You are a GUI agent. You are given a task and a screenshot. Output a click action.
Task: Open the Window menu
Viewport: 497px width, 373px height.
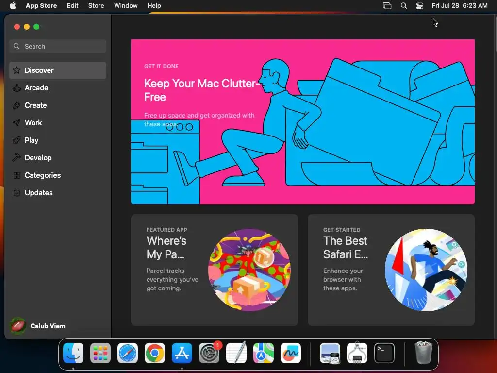tap(126, 6)
